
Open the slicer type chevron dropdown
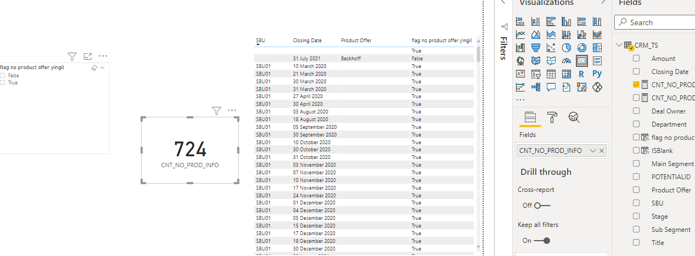(x=103, y=67)
